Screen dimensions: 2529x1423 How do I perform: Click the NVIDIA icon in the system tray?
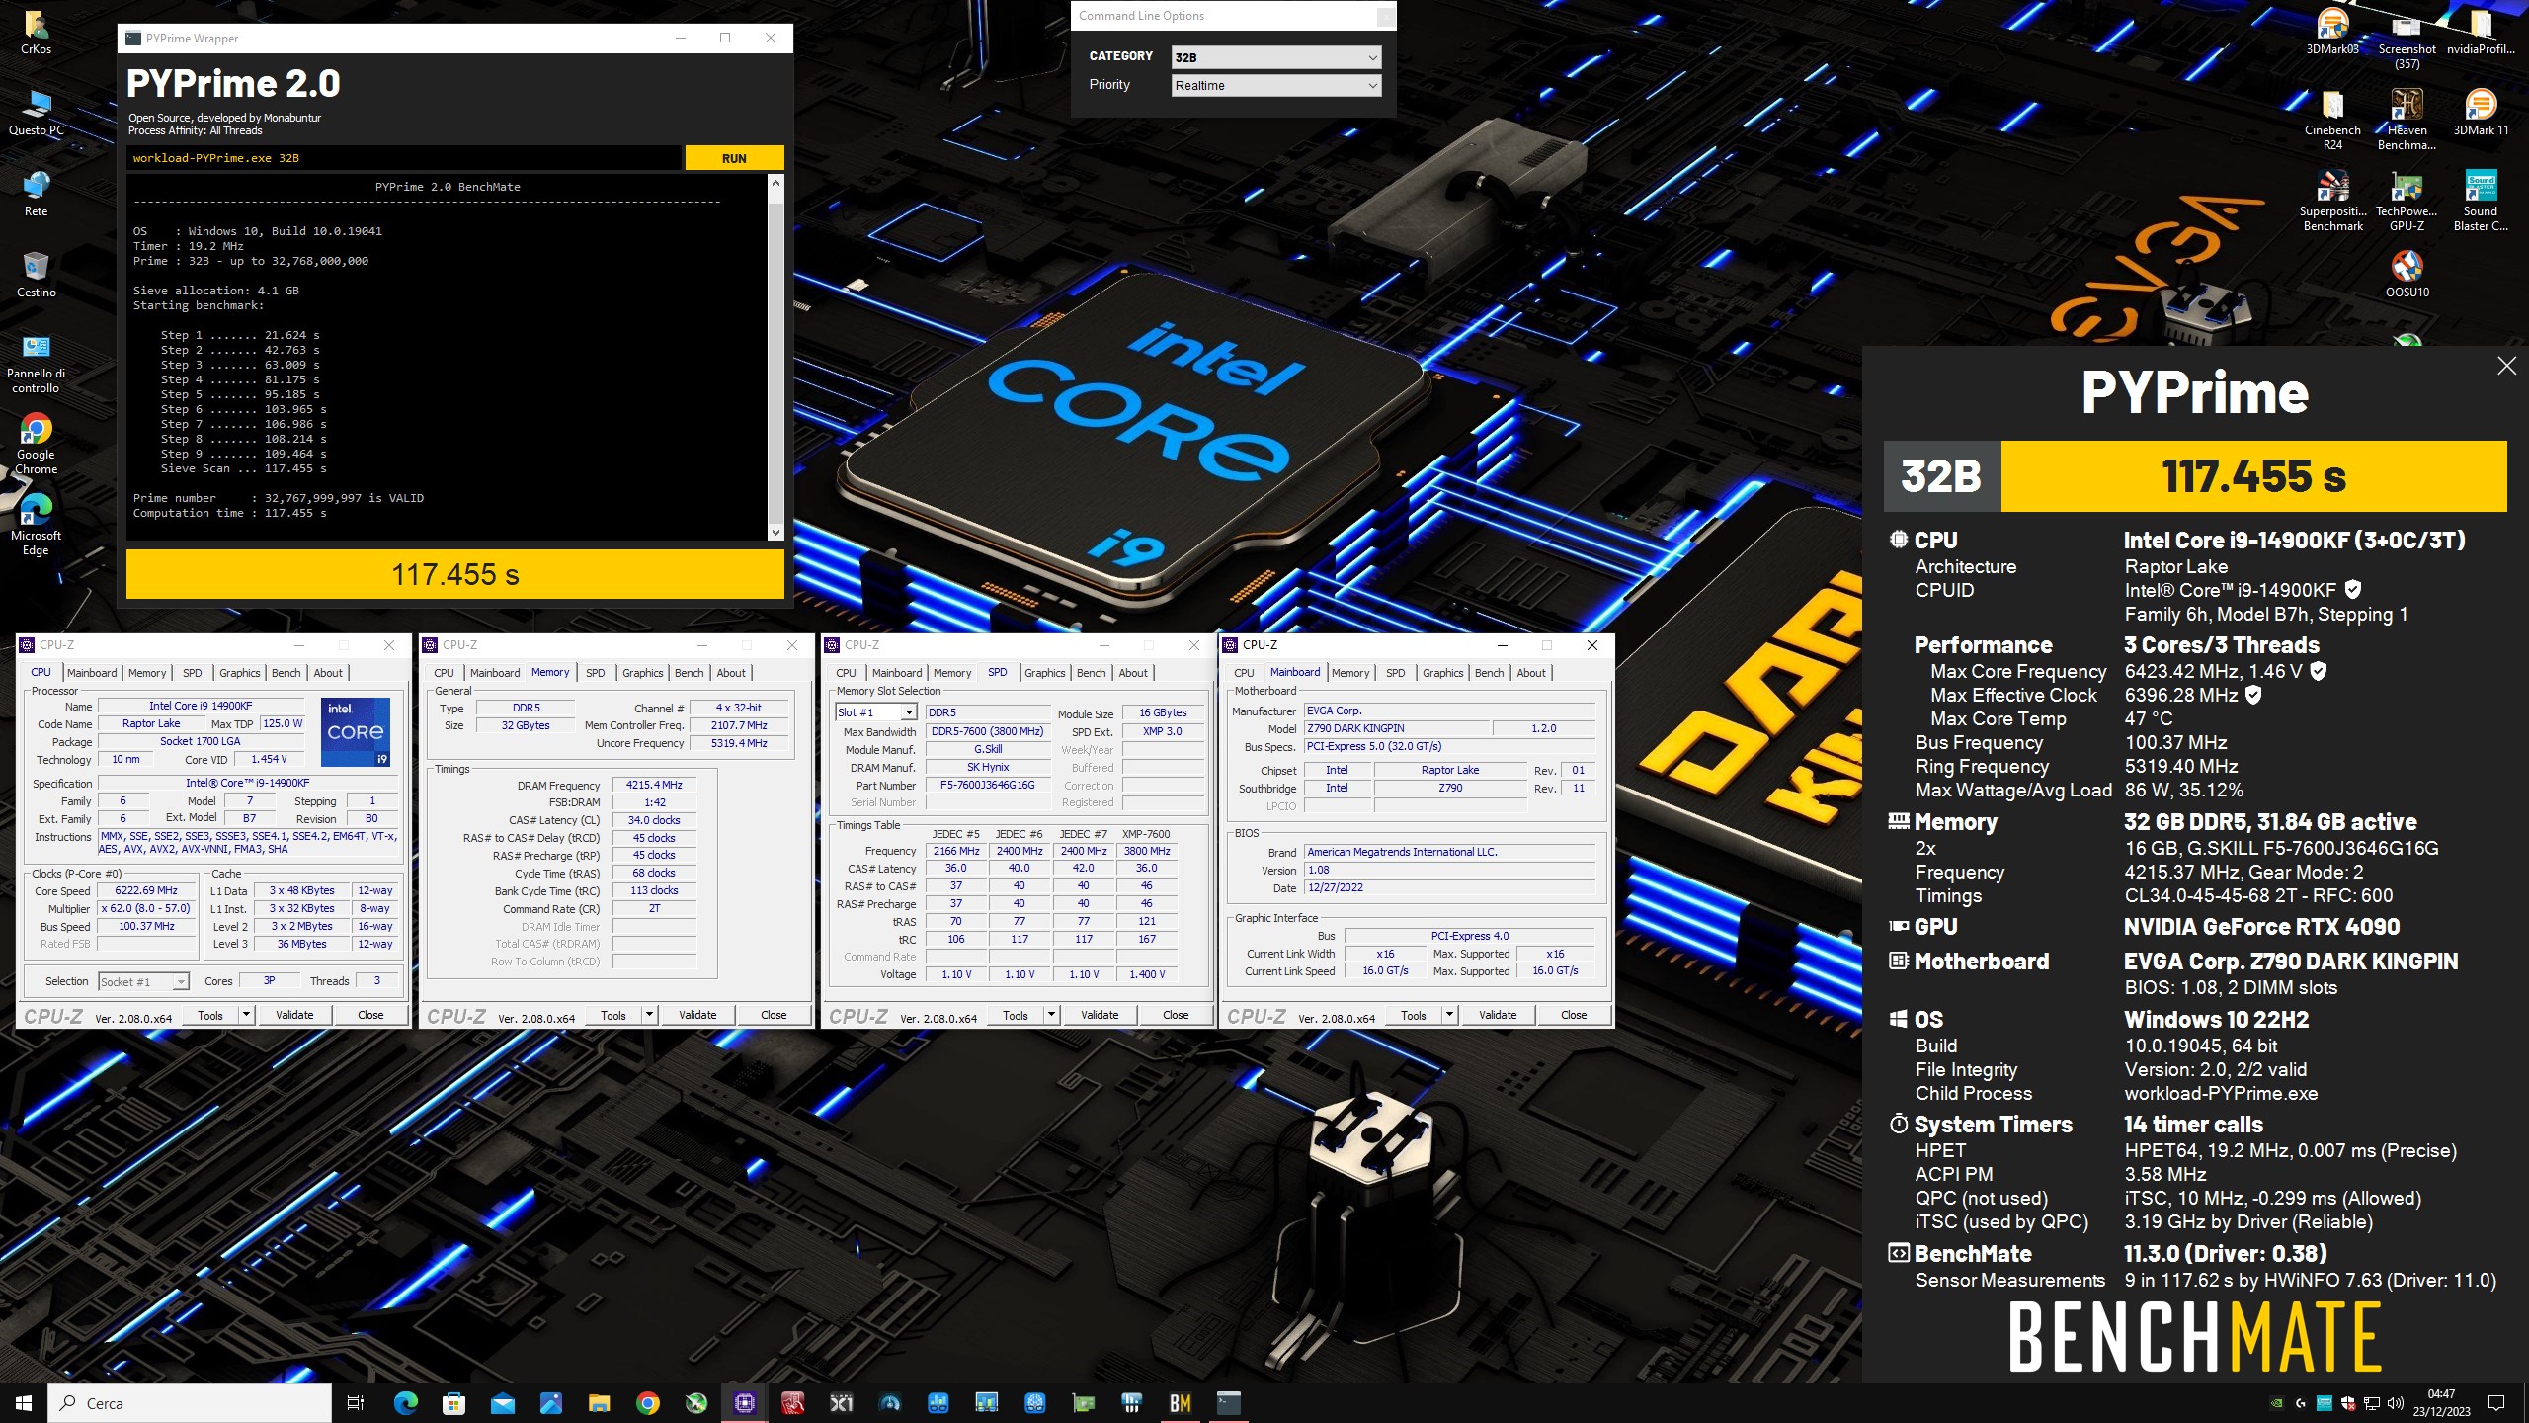tap(2276, 1403)
